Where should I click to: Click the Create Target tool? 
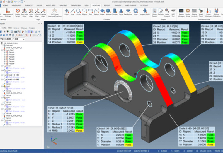pos(18,13)
